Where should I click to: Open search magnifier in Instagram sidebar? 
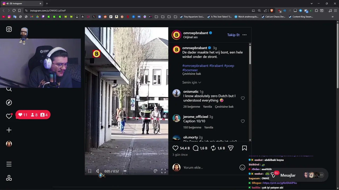9,89
